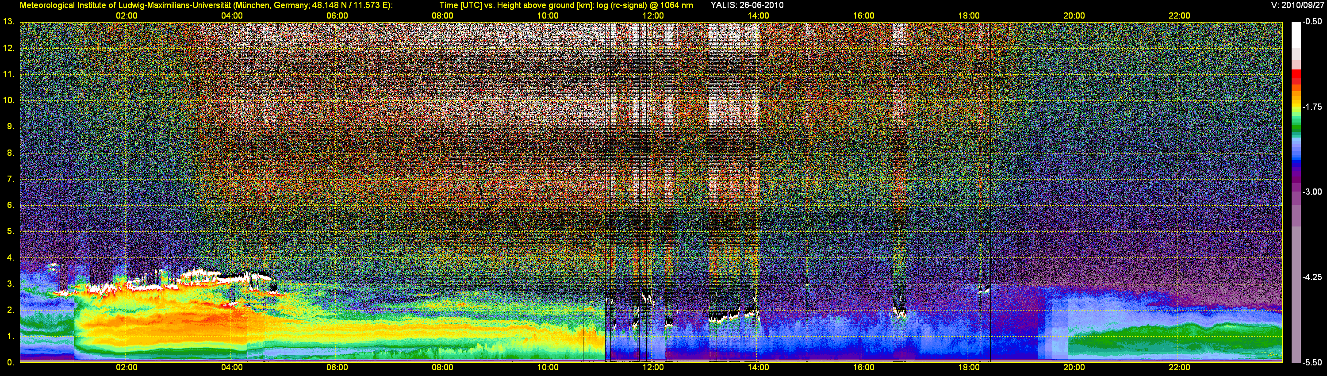Screen dimensions: 1327x376
Task: Click the 10:00 label on bottom time axis
Action: pos(548,368)
